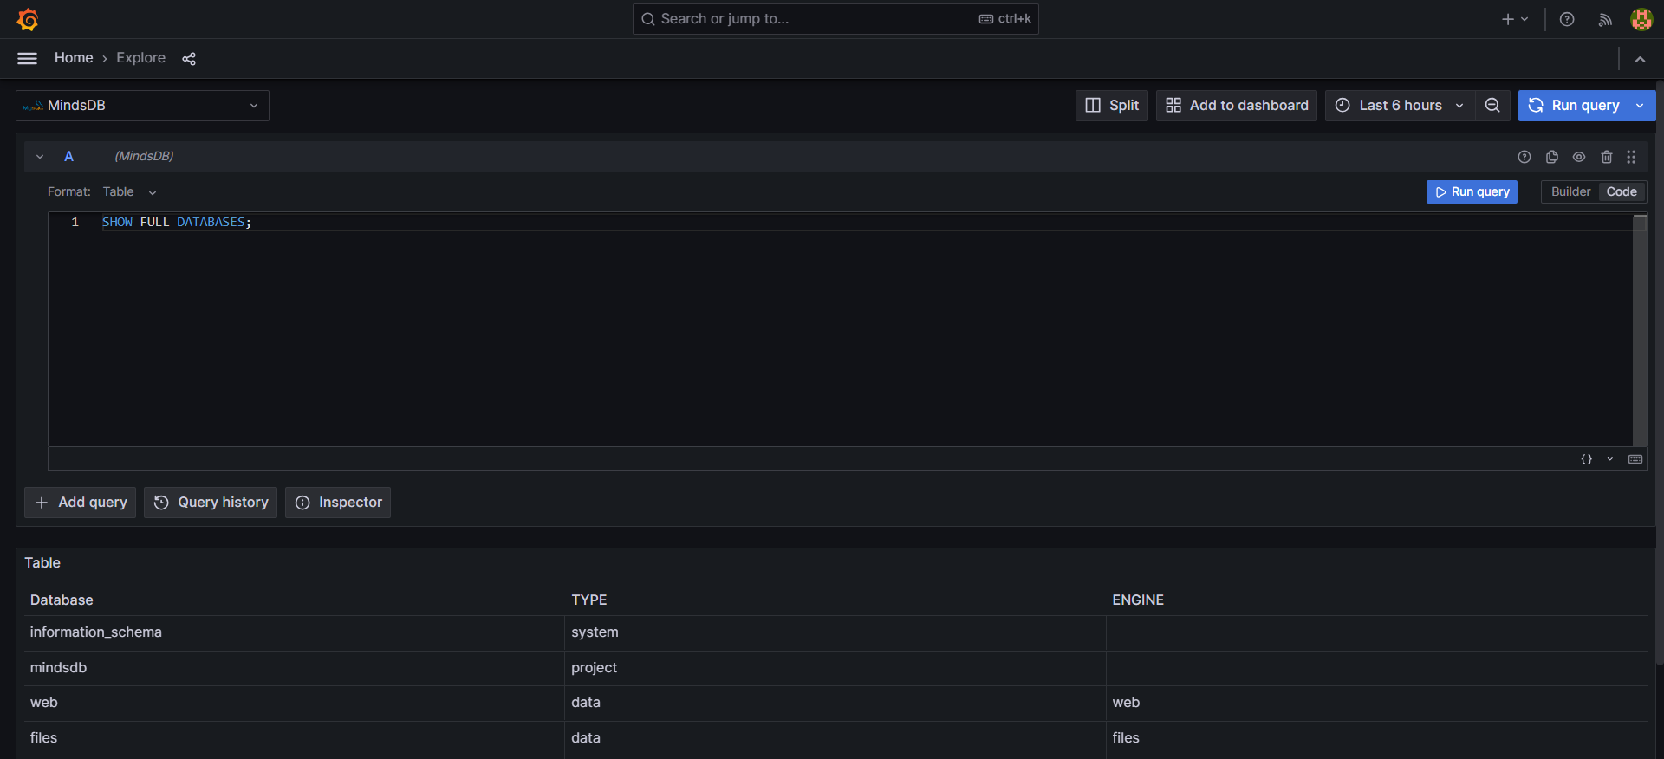Click the top Run query button
The image size is (1664, 759).
tap(1574, 106)
